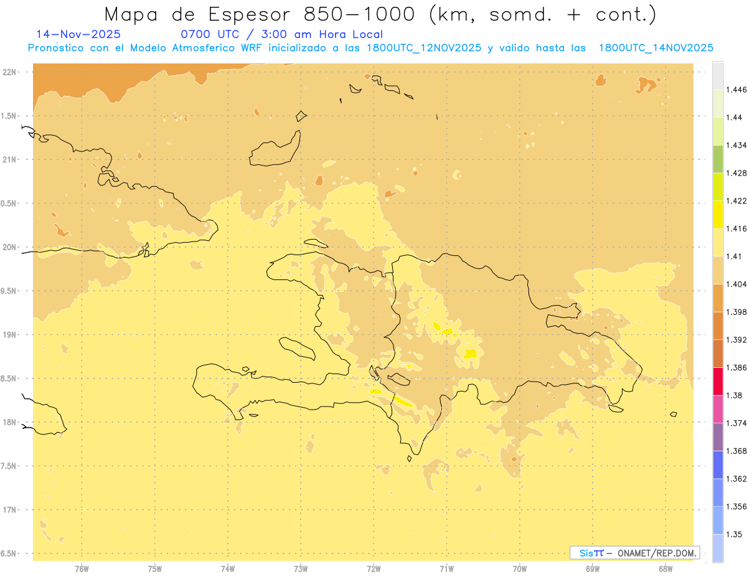Viewport: 747px width, 577px height.
Task: Click the '1.362' colorbar value
Action: pyautogui.click(x=736, y=479)
